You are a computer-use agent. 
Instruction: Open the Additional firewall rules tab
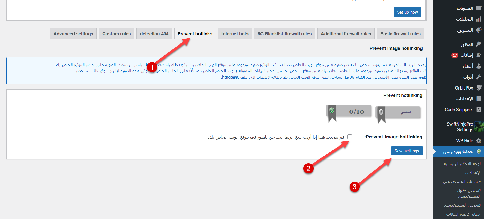[346, 34]
